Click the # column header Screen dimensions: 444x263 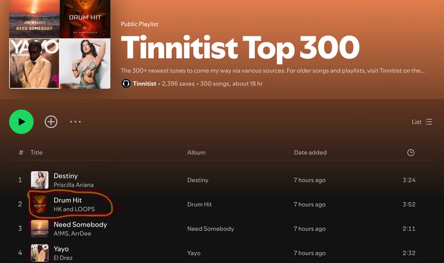tap(21, 152)
